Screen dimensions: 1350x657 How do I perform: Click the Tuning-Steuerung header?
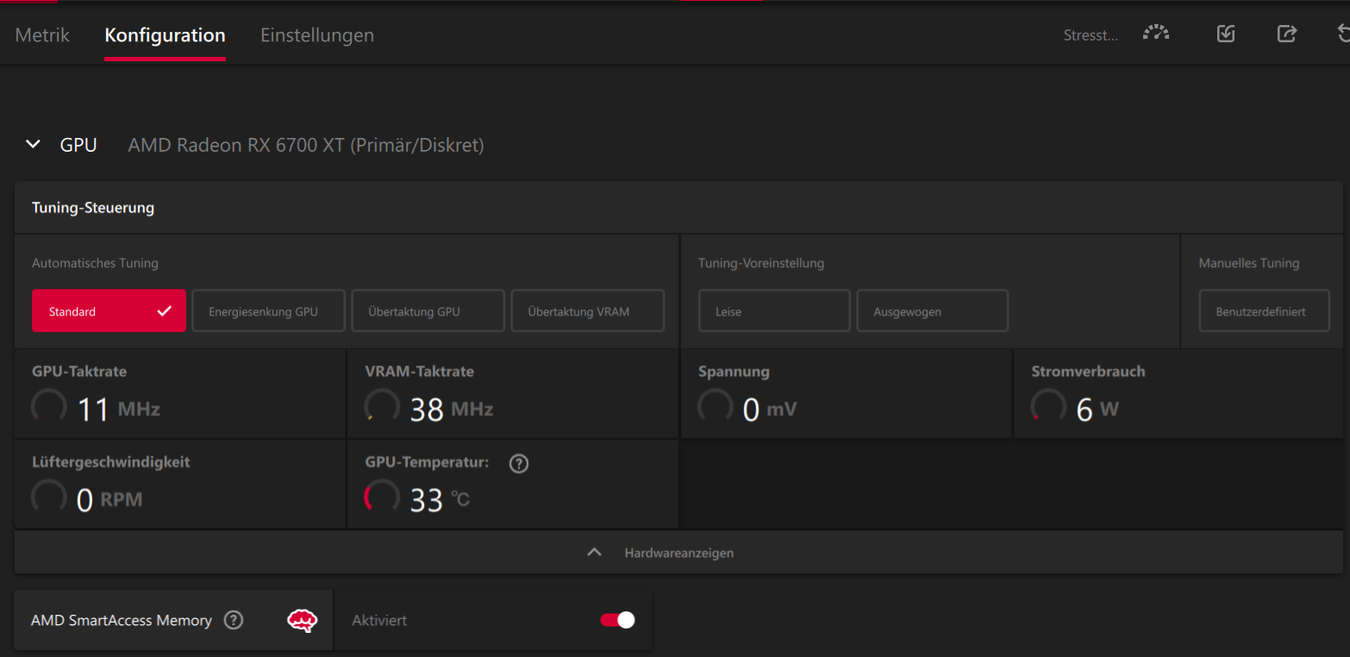pyautogui.click(x=93, y=208)
